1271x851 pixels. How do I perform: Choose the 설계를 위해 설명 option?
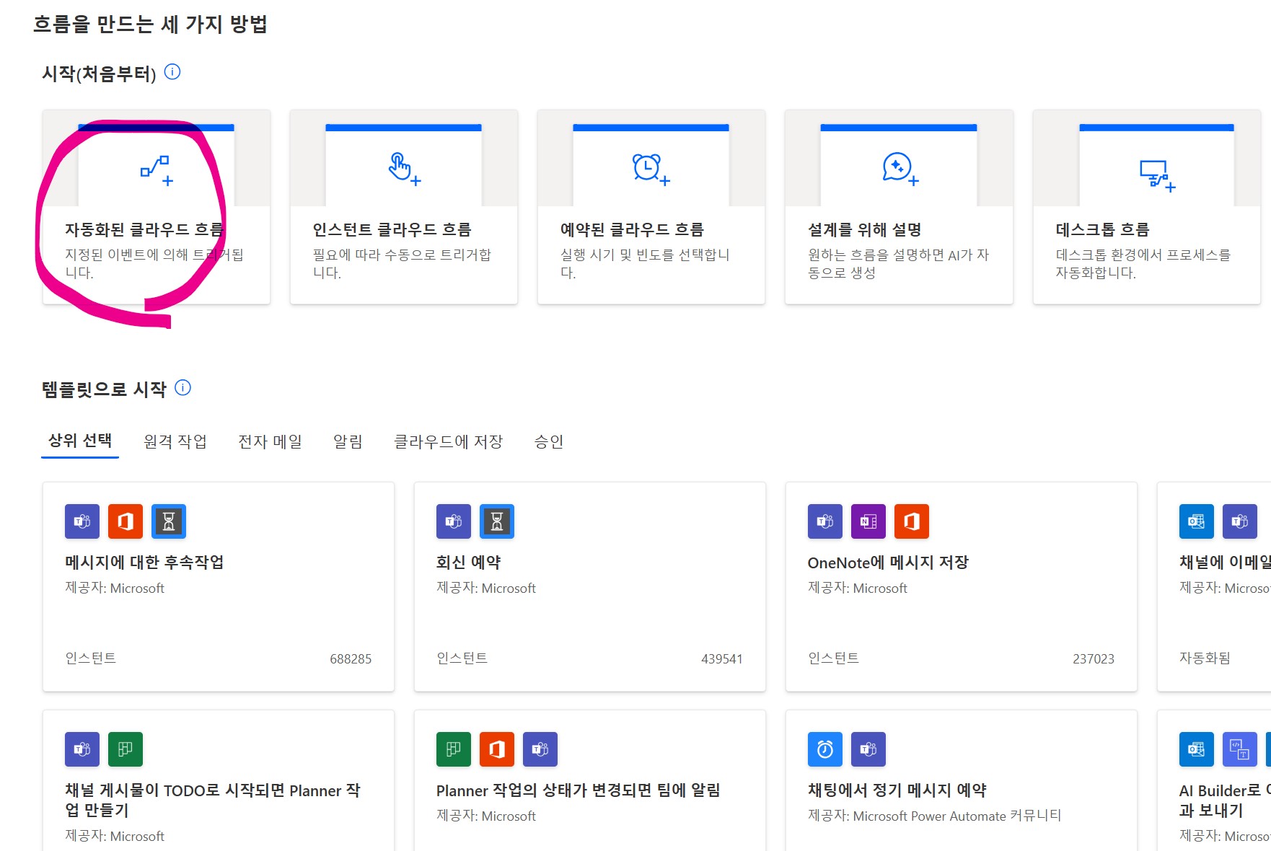[x=899, y=207]
